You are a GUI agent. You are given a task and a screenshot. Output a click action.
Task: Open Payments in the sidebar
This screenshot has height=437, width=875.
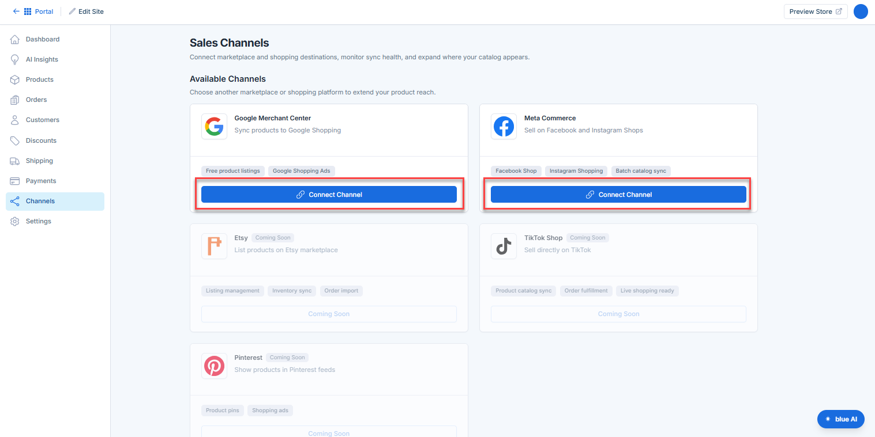pyautogui.click(x=55, y=181)
